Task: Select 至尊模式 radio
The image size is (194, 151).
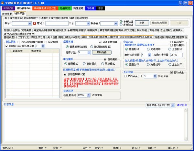Action: (102, 64)
